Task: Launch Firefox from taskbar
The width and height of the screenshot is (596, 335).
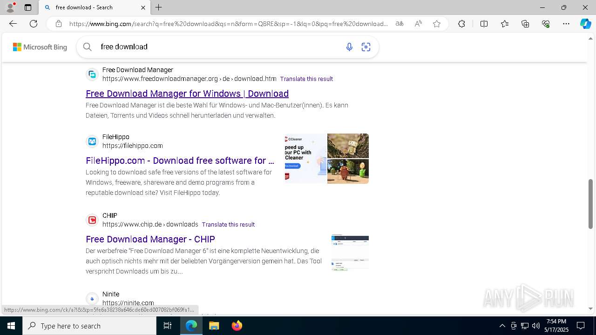Action: [237, 326]
